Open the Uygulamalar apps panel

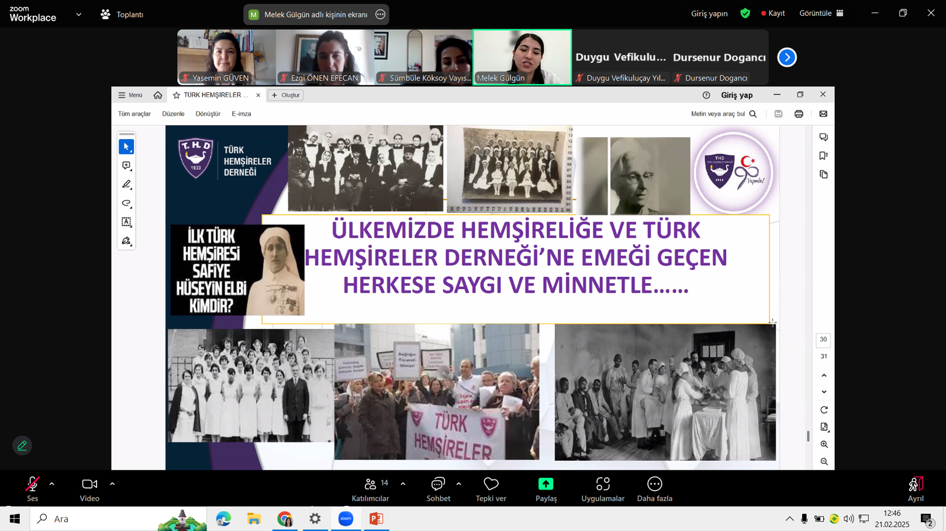(602, 489)
